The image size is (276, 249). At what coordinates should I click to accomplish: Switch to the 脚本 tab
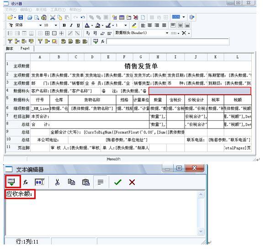10,49
